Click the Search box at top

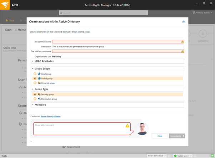[103, 13]
